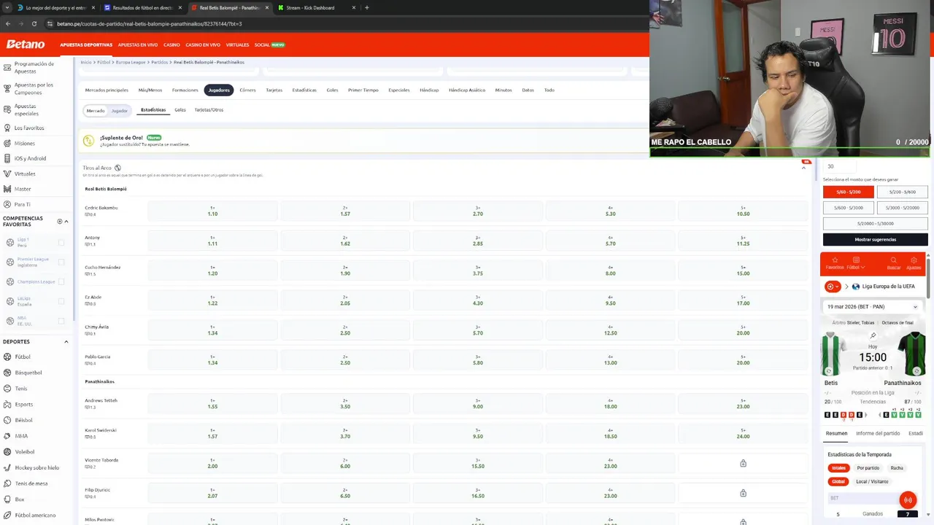
Task: Open the Apuestas por los Campeones trophy icon
Action: click(x=7, y=88)
